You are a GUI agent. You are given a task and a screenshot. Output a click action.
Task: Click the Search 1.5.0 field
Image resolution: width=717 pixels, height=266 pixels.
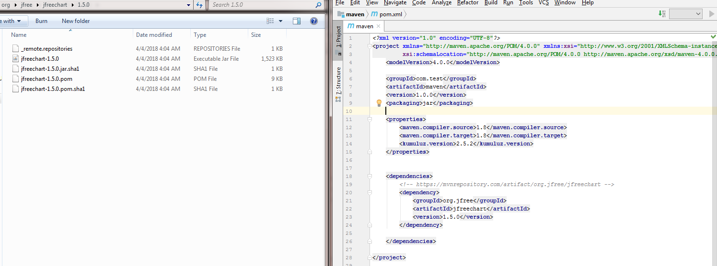pyautogui.click(x=261, y=5)
